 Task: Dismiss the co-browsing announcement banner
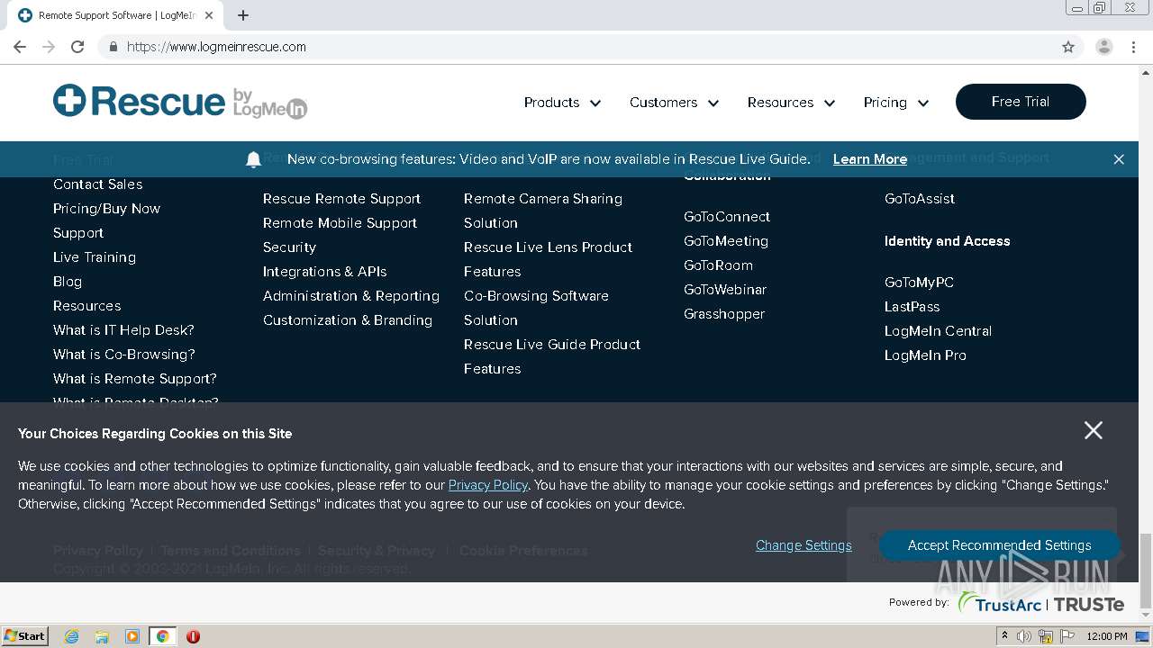coord(1119,159)
